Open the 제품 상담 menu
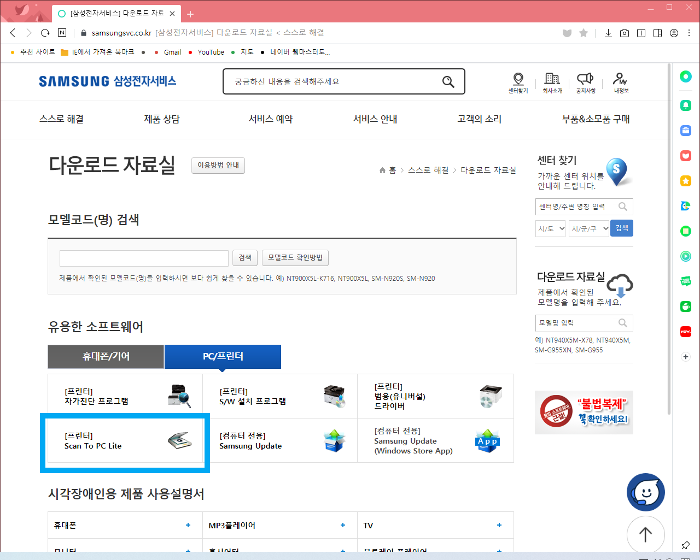Screen dimensions: 700x560 pos(162,119)
